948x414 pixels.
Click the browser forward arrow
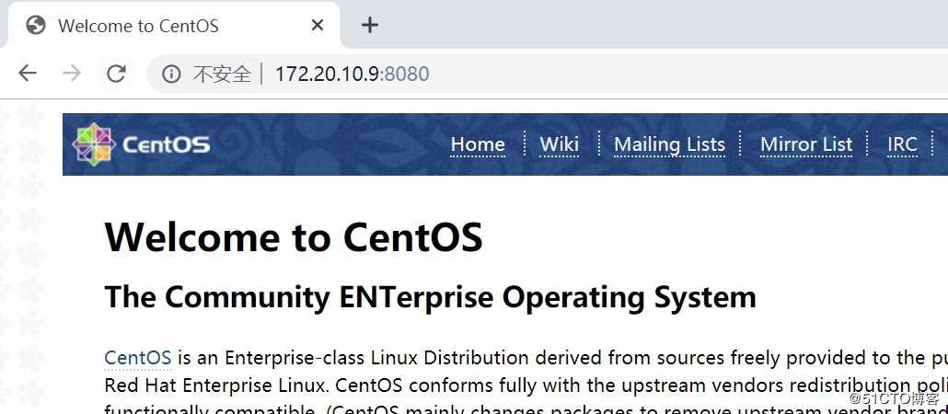coord(72,74)
